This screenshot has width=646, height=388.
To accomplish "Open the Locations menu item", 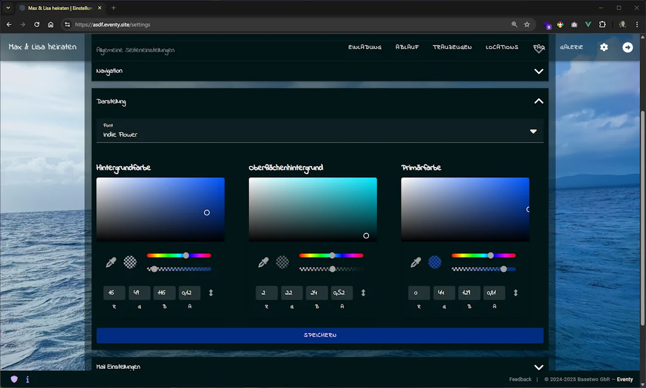I will coord(502,47).
